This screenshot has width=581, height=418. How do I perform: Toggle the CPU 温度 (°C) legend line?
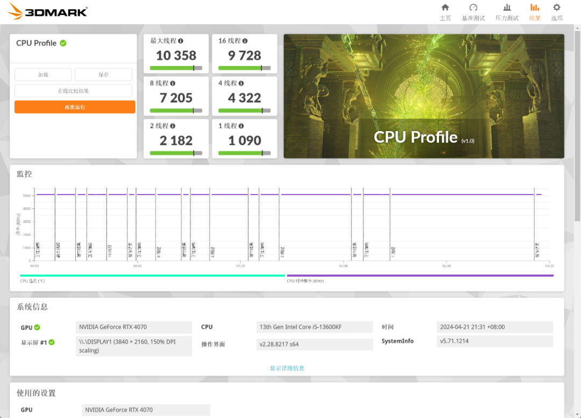click(152, 276)
